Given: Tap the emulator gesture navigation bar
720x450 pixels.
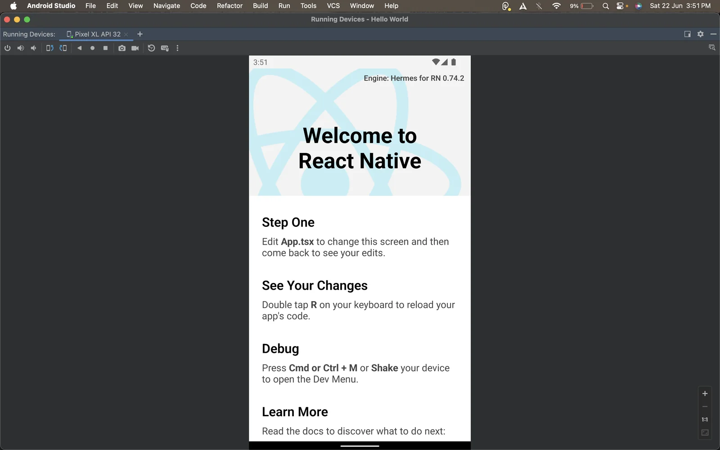Looking at the screenshot, I should (360, 446).
